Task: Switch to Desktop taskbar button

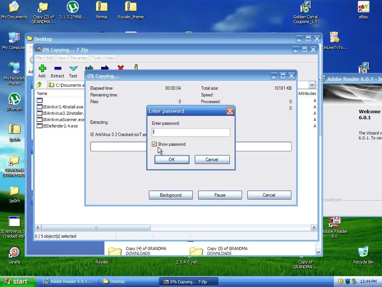Action: (x=129, y=281)
